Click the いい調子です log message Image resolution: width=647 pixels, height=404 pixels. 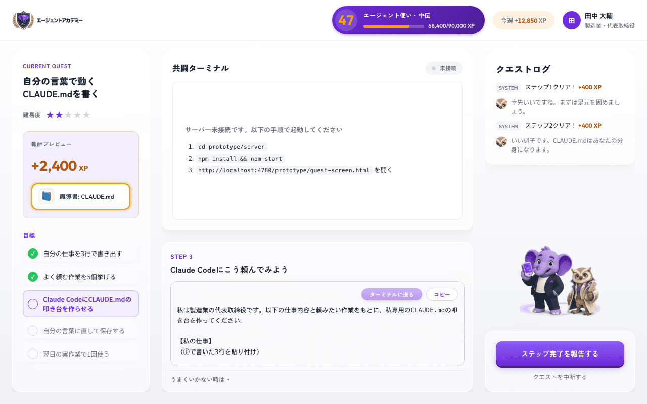(567, 145)
